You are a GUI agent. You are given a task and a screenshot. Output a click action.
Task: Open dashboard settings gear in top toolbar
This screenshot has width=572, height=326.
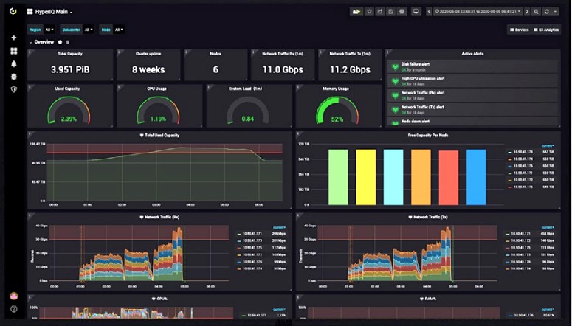(402, 12)
